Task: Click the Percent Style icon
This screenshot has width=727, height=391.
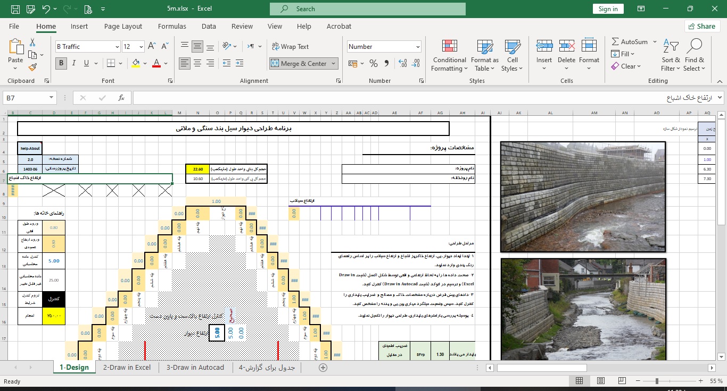Action: pyautogui.click(x=374, y=63)
